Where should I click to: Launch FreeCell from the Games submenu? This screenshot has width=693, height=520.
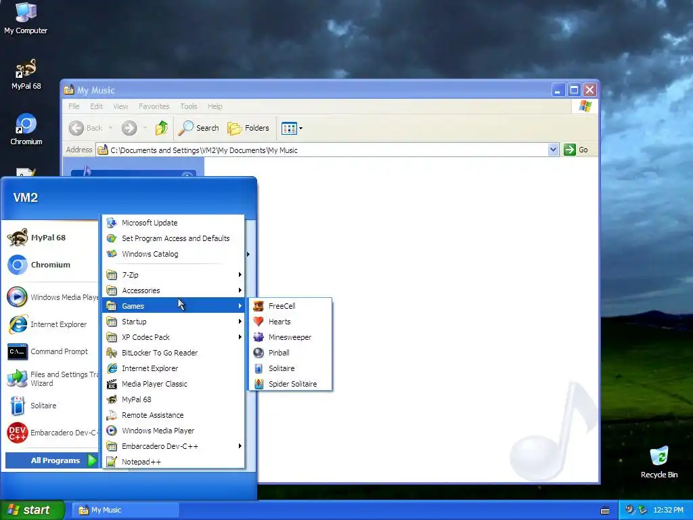point(290,306)
